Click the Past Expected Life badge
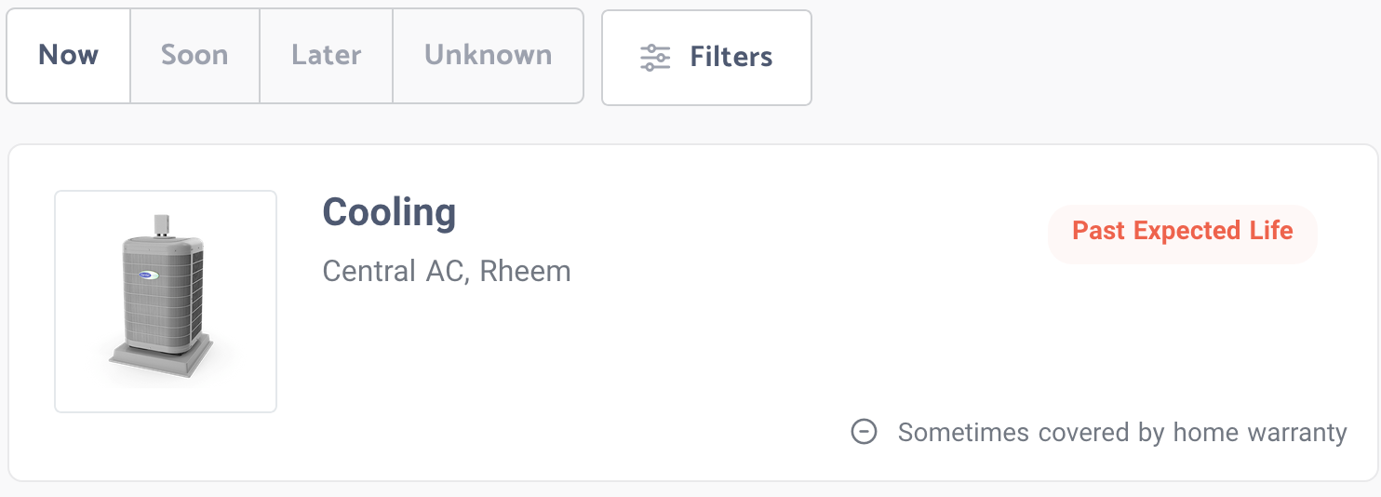This screenshot has height=497, width=1381. (1183, 231)
